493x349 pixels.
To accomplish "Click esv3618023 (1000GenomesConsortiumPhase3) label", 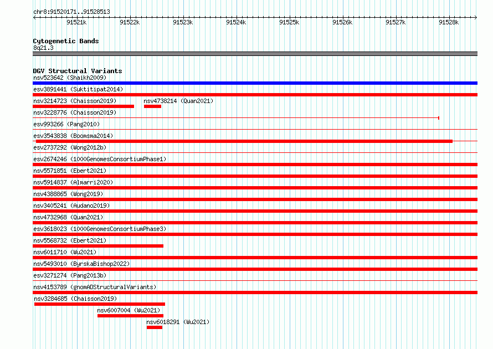I will click(100, 229).
